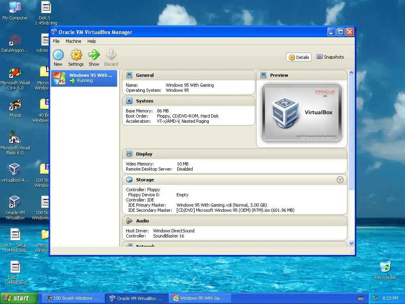405x304 pixels.
Task: Click the IDE Primary Master vdi text
Action: tap(221, 205)
